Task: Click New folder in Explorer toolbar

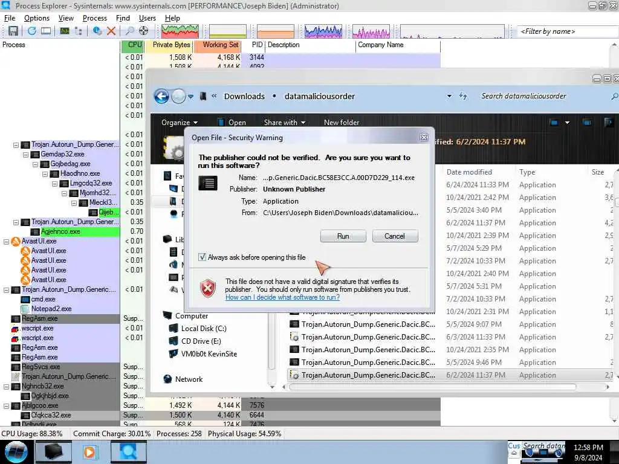Action: pos(342,123)
